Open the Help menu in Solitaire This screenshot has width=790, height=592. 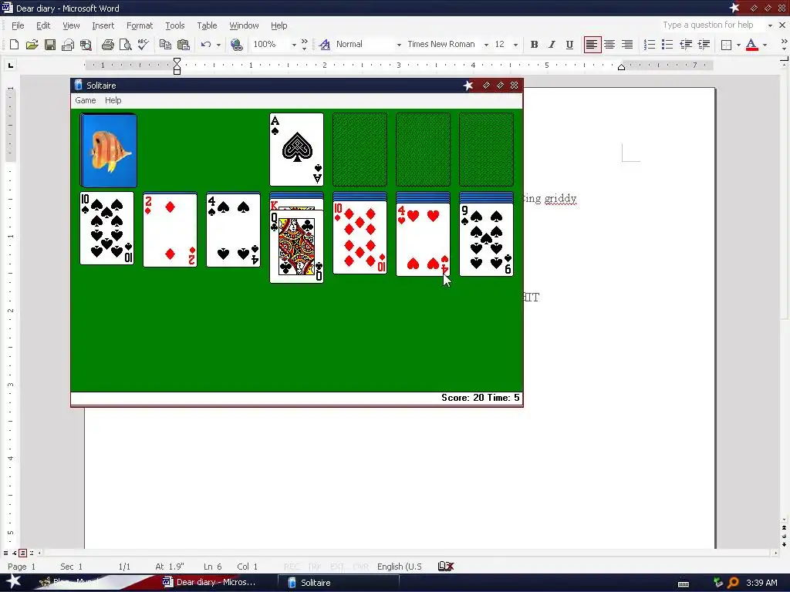click(113, 100)
